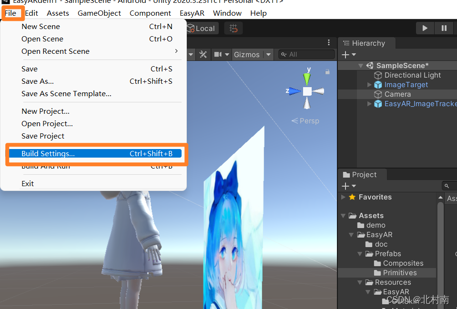Click the green Y axis cone
457x309 pixels.
pos(307,79)
